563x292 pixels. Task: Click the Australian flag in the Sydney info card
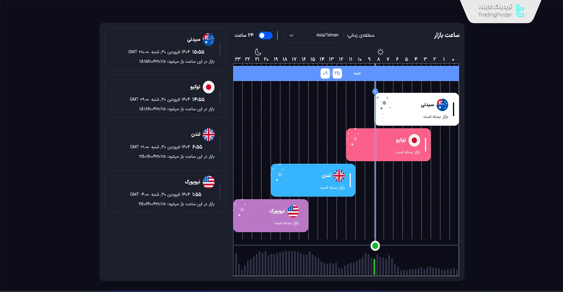click(x=208, y=40)
